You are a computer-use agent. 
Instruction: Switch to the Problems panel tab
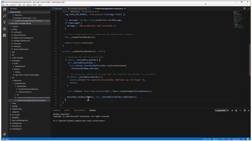[x=57, y=110]
